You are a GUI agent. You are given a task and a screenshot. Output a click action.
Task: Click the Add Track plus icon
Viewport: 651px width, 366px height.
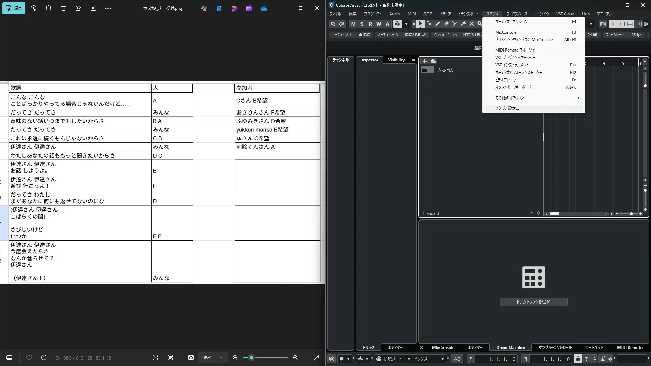425,61
